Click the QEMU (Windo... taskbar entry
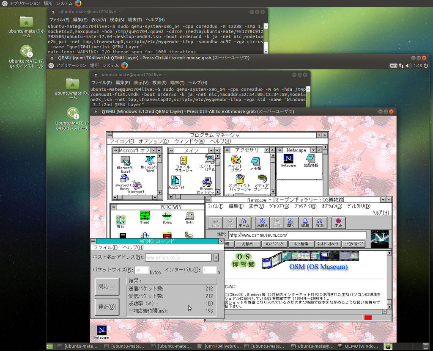This screenshot has height=351, width=433. 358,346
